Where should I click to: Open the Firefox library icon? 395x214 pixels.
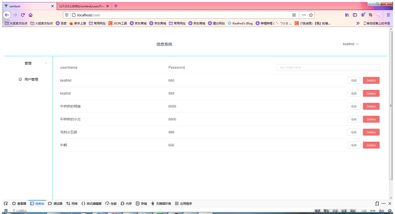[x=347, y=15]
